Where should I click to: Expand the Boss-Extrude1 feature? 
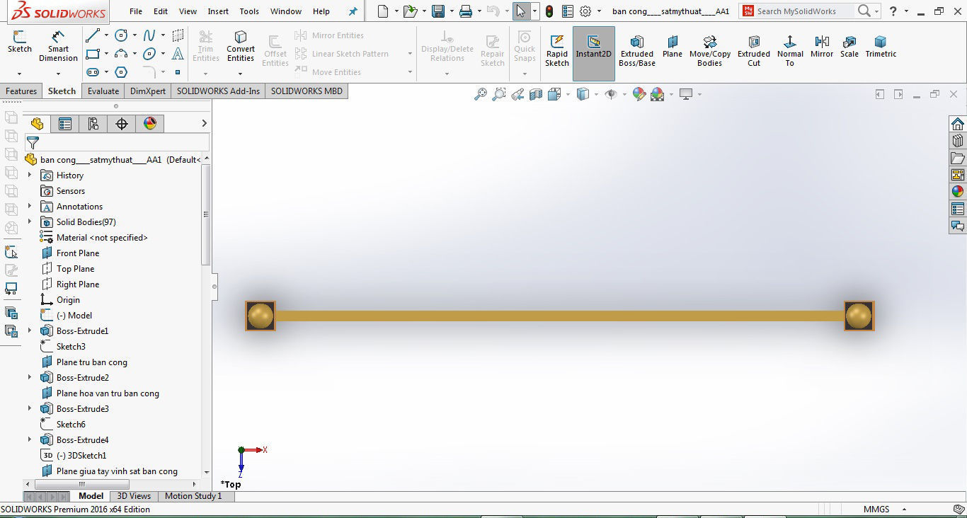tap(29, 330)
